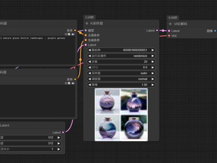Image resolution: width=217 pixels, height=163 pixels.
Task: Collapse the K采样器 node via its title dot
Action: [87, 23]
